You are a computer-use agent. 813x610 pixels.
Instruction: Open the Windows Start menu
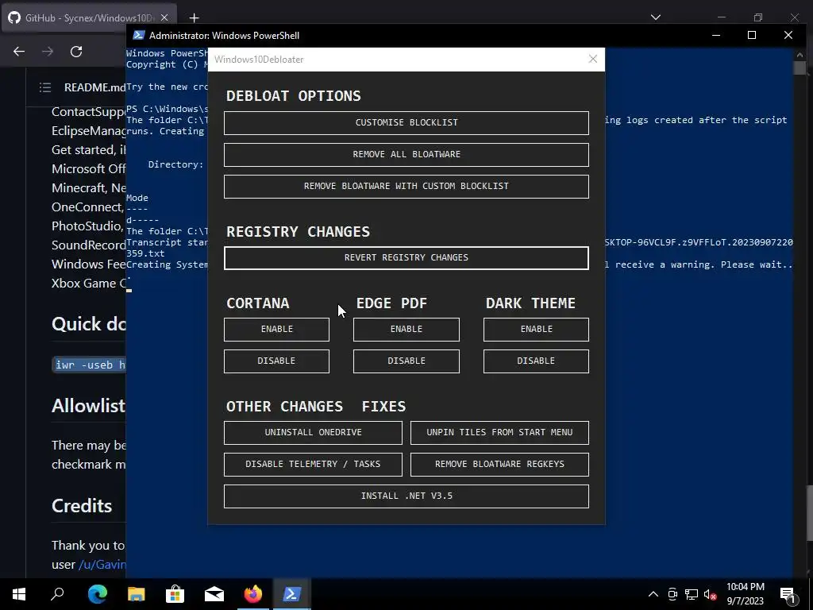point(19,594)
